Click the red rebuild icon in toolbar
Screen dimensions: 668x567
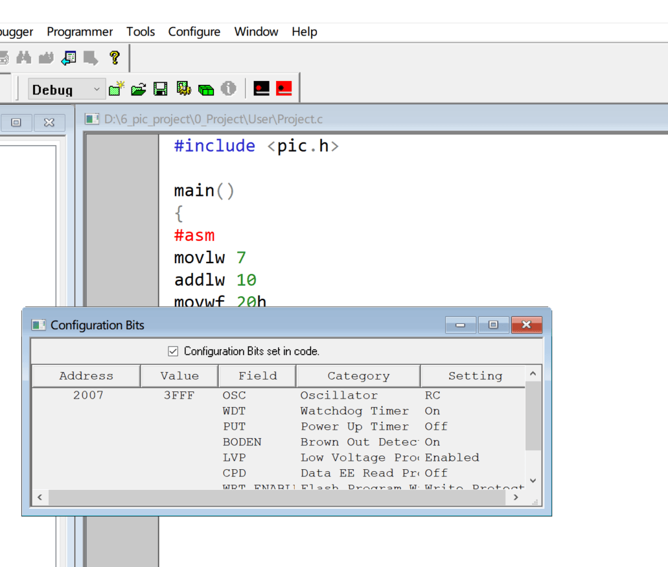point(284,89)
